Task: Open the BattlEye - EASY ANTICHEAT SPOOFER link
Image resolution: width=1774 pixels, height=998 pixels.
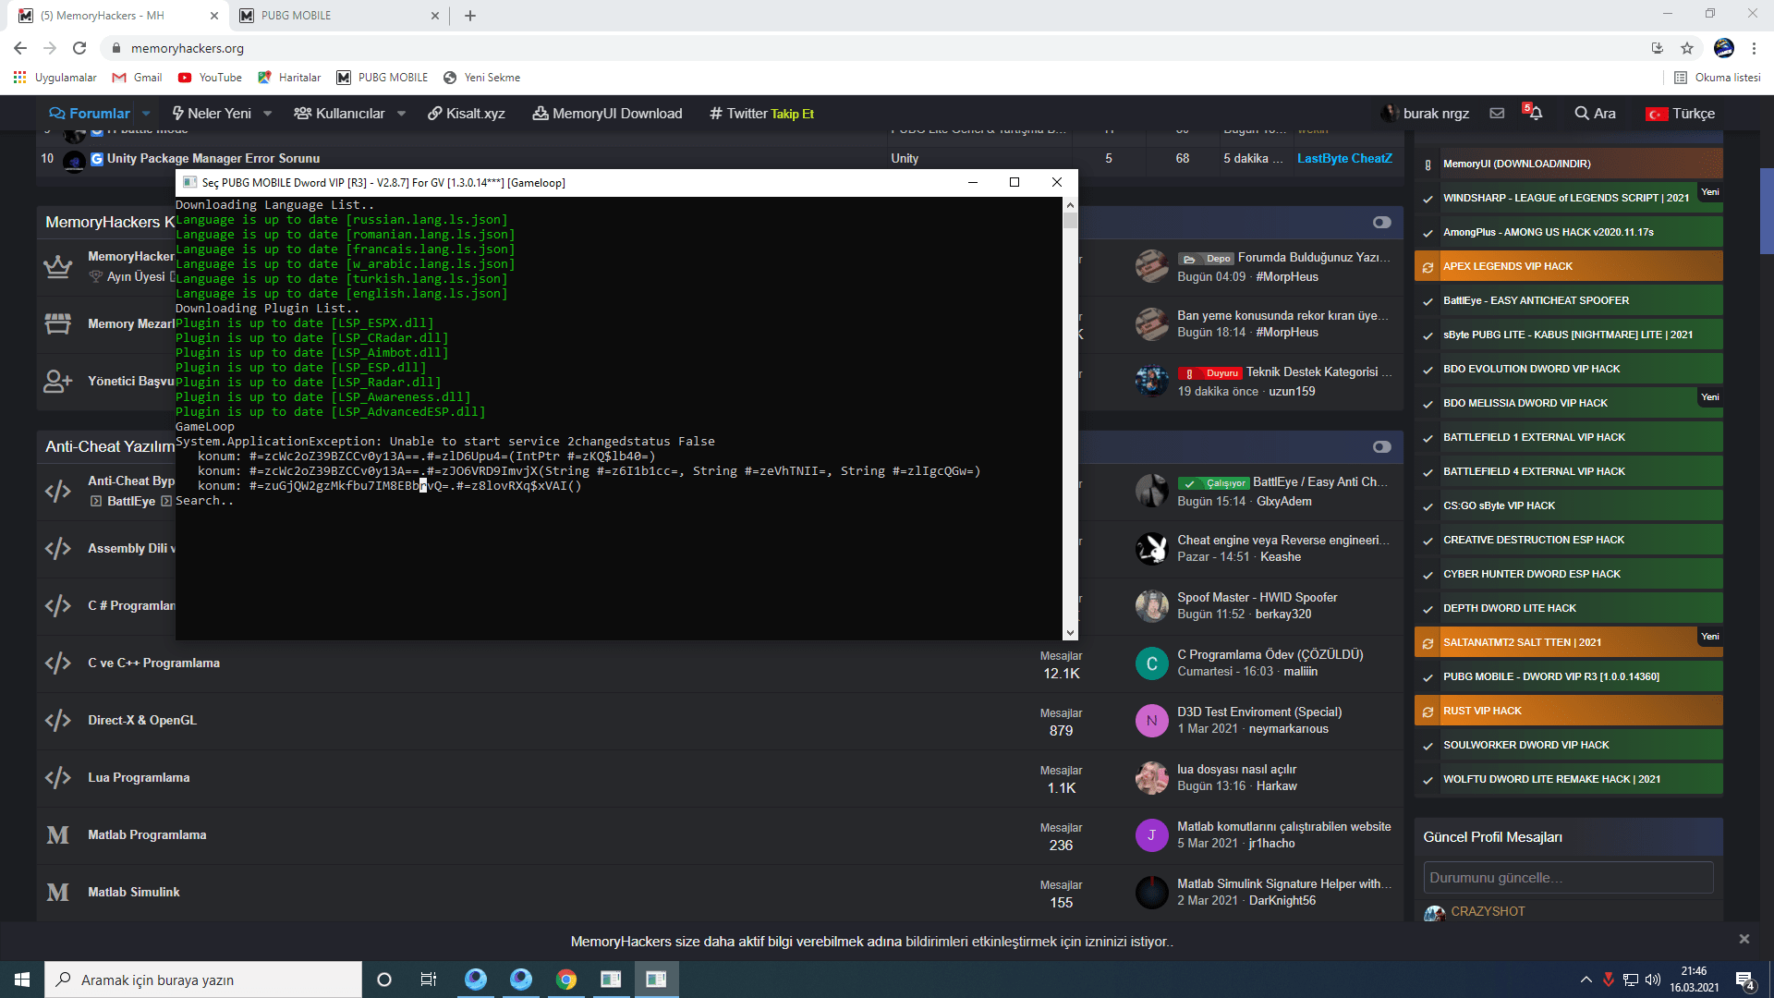Action: point(1568,300)
